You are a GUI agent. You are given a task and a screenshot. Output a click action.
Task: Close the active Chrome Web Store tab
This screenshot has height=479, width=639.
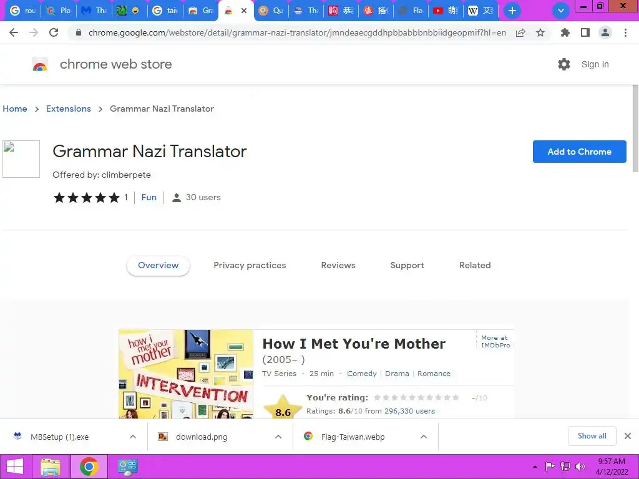244,11
